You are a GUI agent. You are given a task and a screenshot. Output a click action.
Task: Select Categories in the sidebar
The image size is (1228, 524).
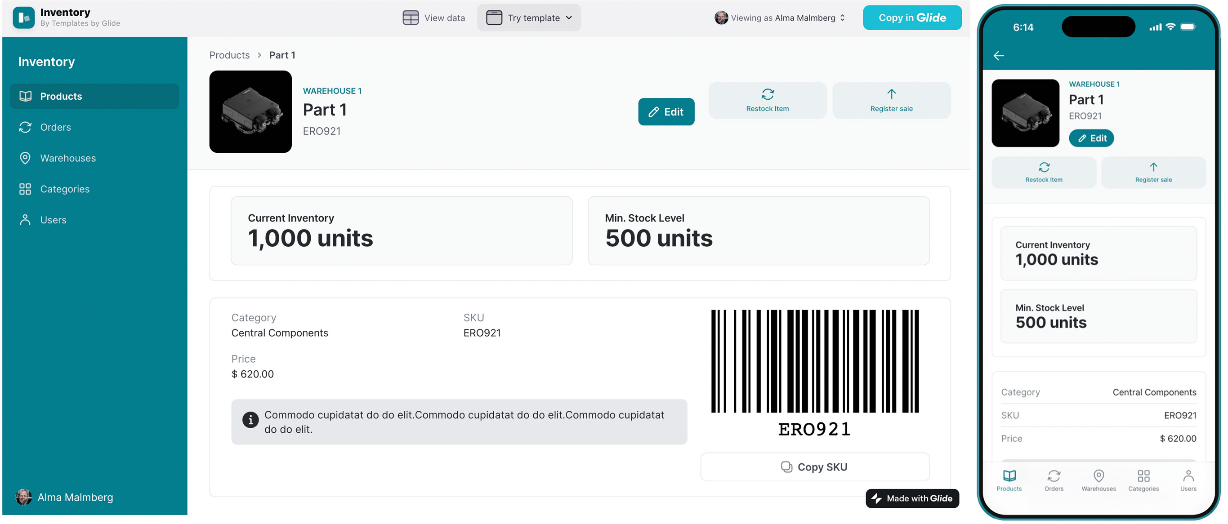click(x=65, y=189)
